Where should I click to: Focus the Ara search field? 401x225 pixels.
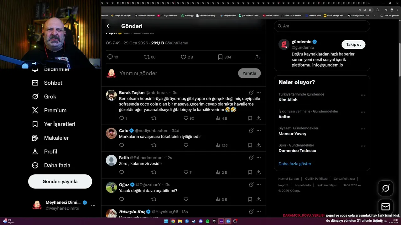(322, 26)
